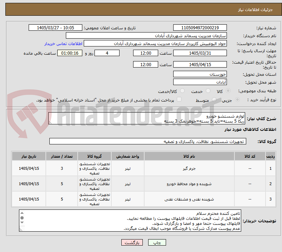Click the جرم گیر item name cell

(189, 168)
